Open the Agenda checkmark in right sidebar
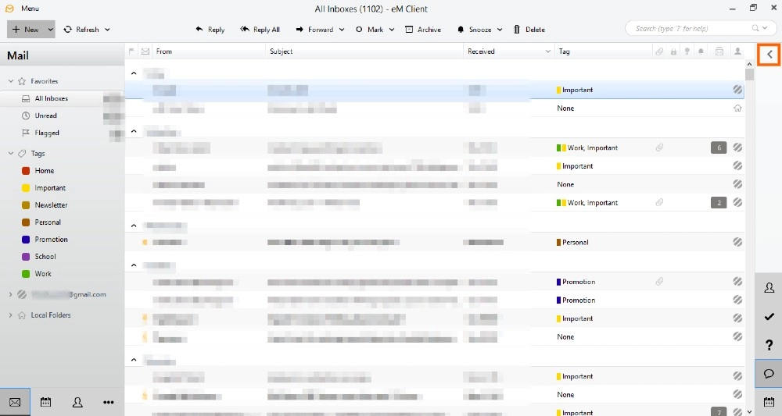 tap(769, 316)
